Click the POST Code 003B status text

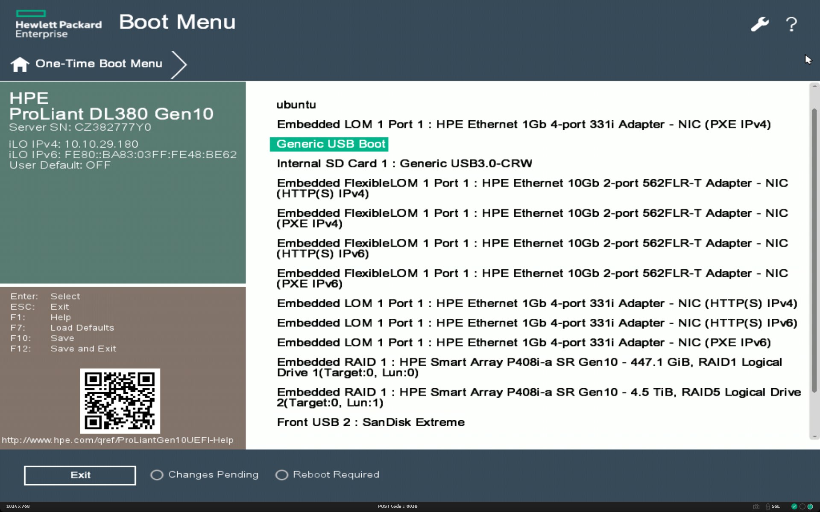coord(398,506)
